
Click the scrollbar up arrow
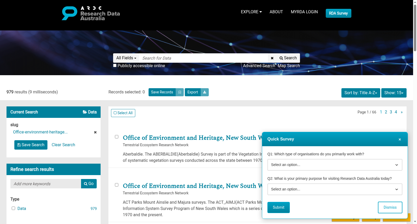(415, 2)
